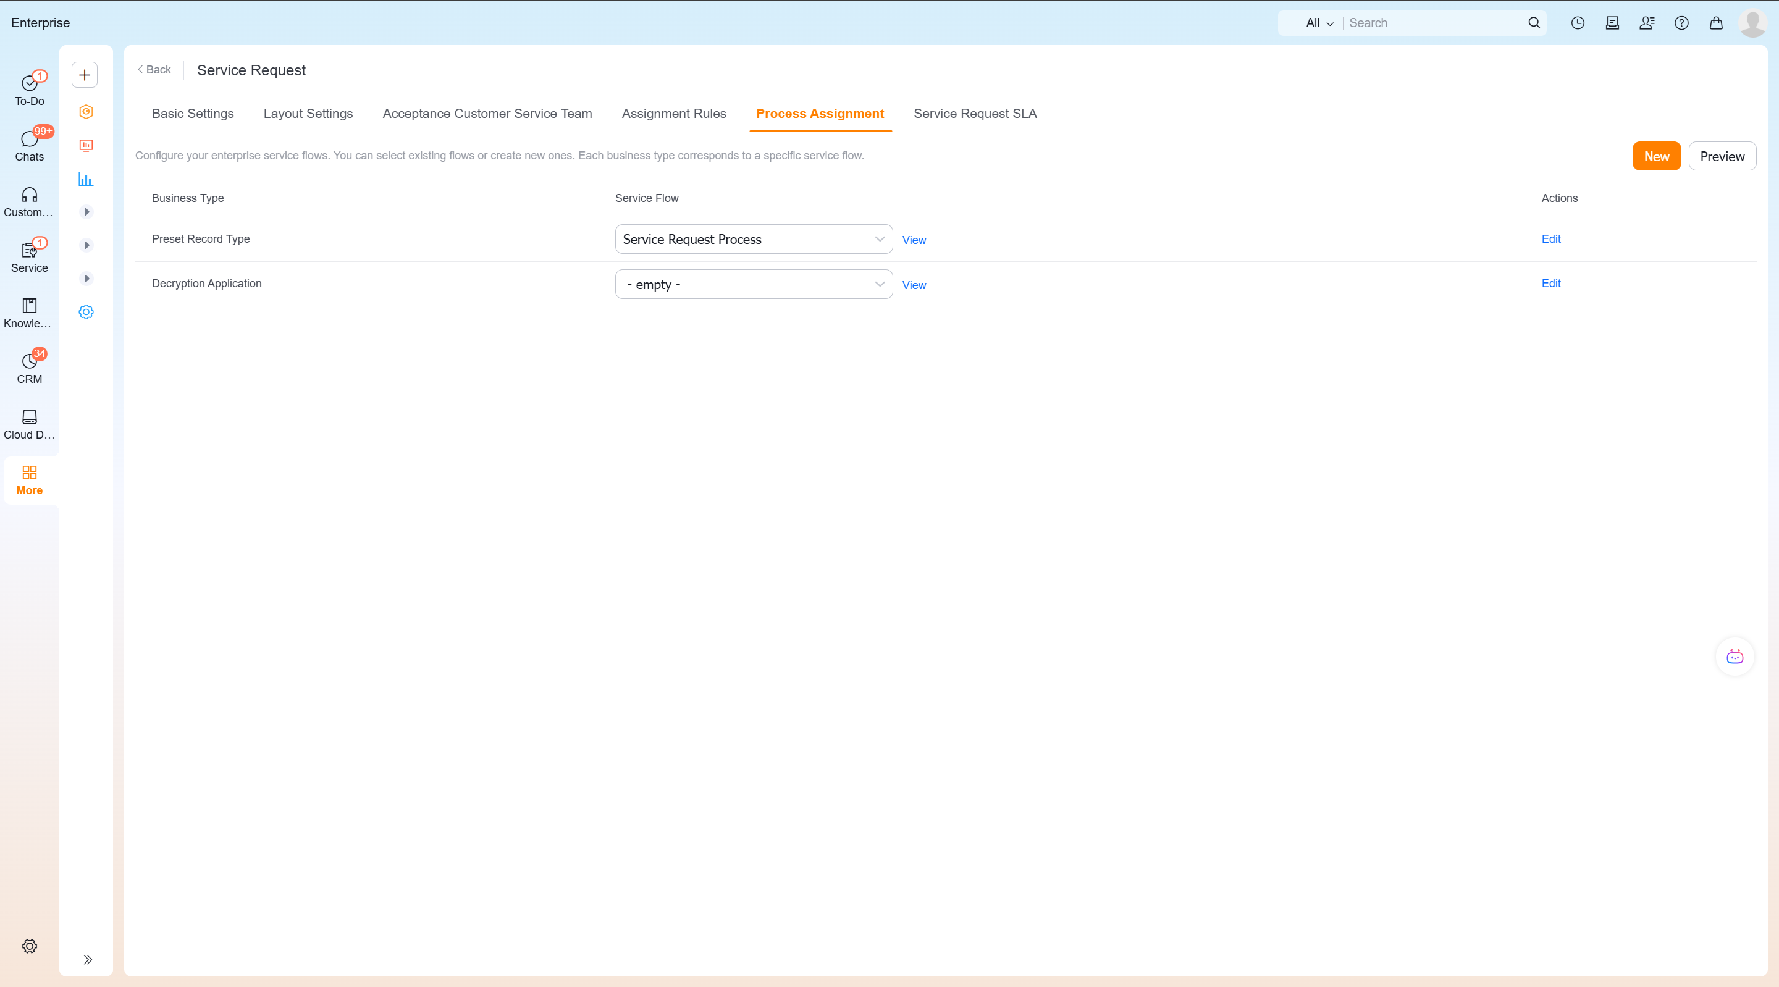Expand the second collapsed arrow in secondary panel

pyautogui.click(x=86, y=245)
